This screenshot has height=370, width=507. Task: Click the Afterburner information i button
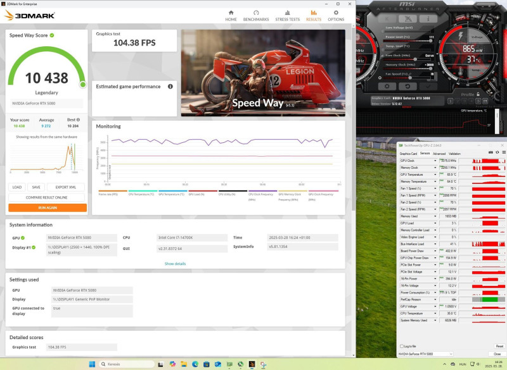point(428,19)
